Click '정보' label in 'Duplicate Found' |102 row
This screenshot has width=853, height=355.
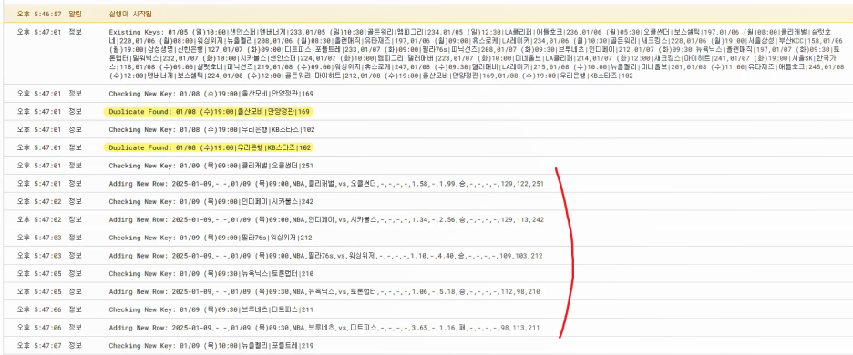[x=75, y=147]
